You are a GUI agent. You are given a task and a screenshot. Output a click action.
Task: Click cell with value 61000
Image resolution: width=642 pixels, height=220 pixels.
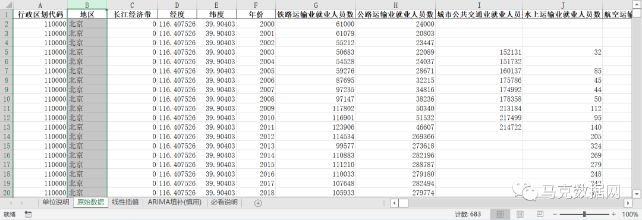[316, 24]
